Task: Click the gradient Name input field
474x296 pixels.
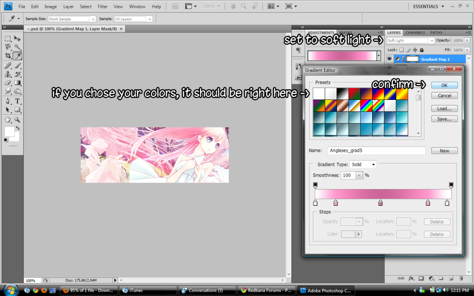Action: [376, 150]
